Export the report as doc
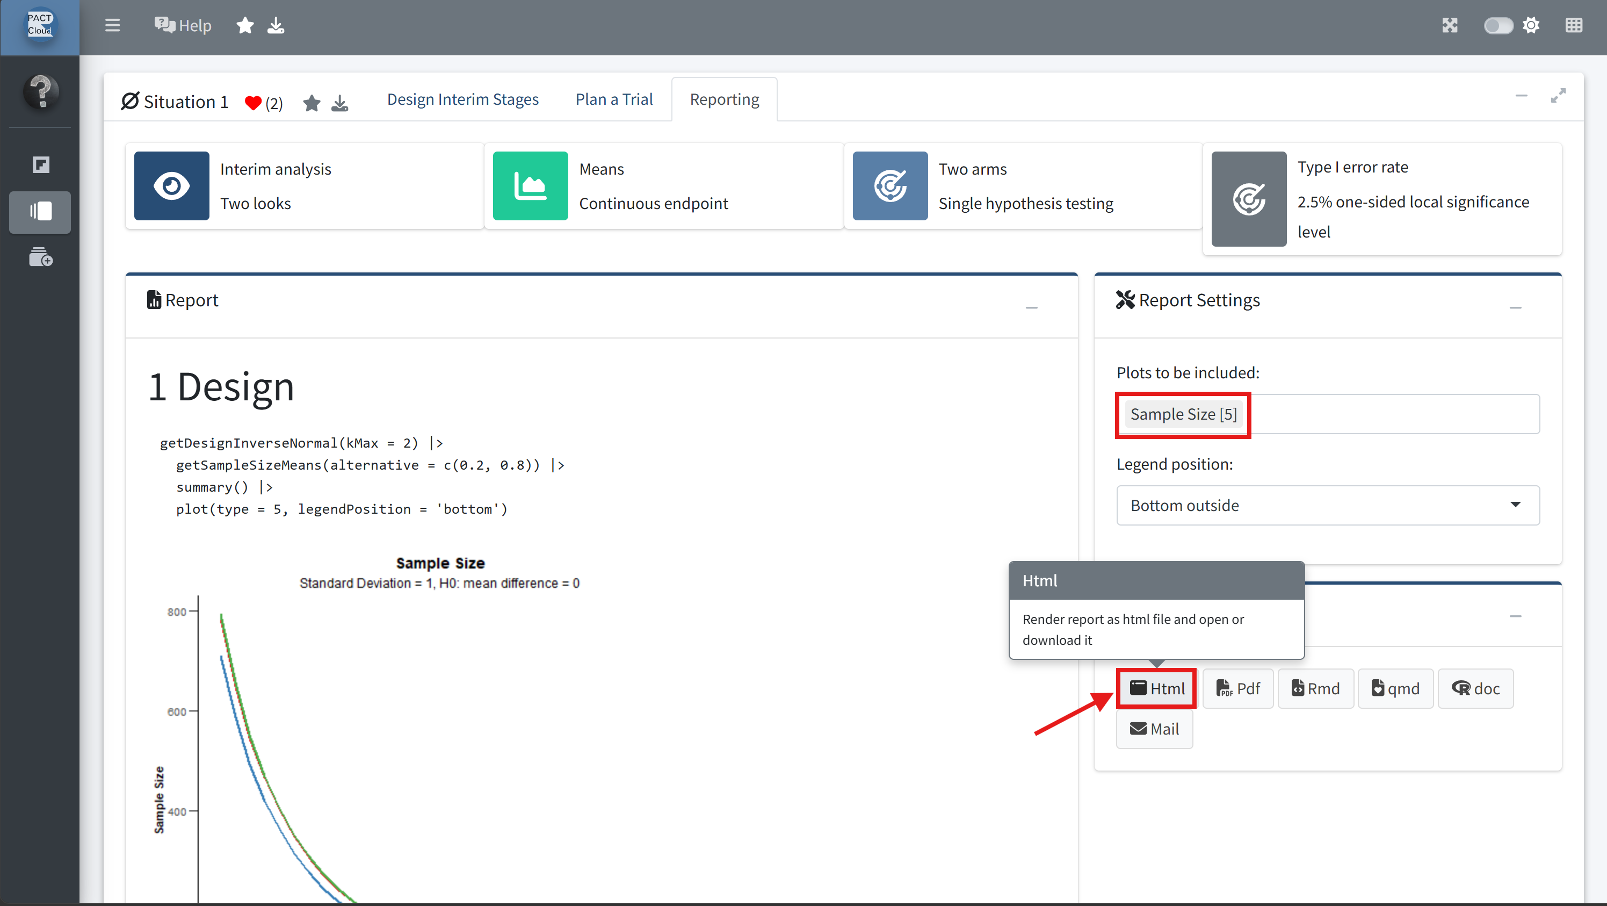The height and width of the screenshot is (906, 1607). click(x=1476, y=689)
